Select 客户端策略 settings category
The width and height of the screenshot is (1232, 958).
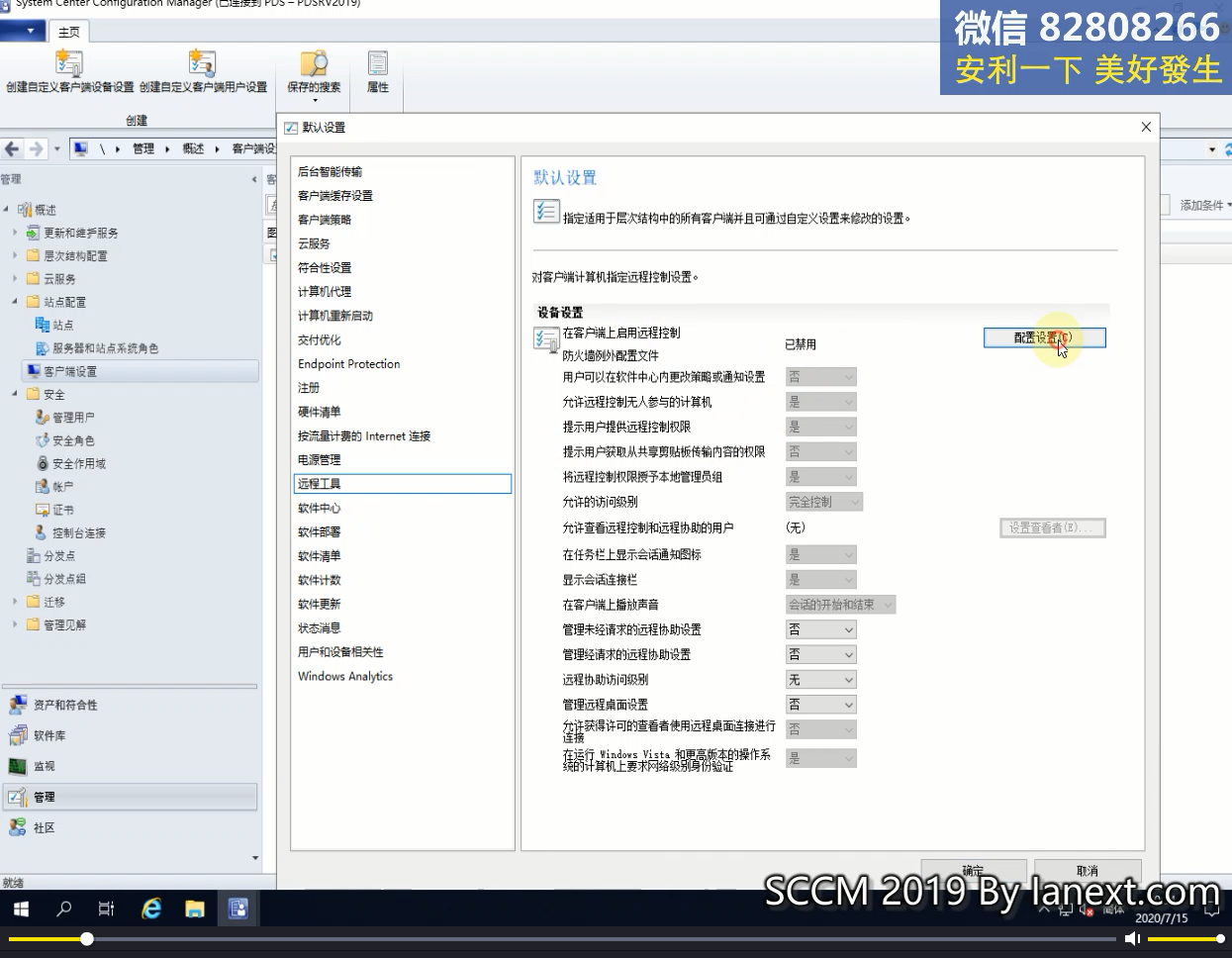tap(325, 220)
